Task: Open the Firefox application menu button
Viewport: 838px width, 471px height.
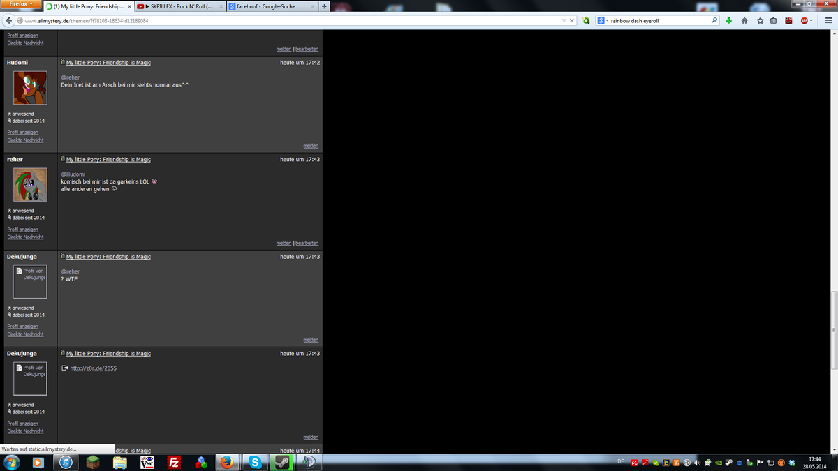Action: coord(20,4)
